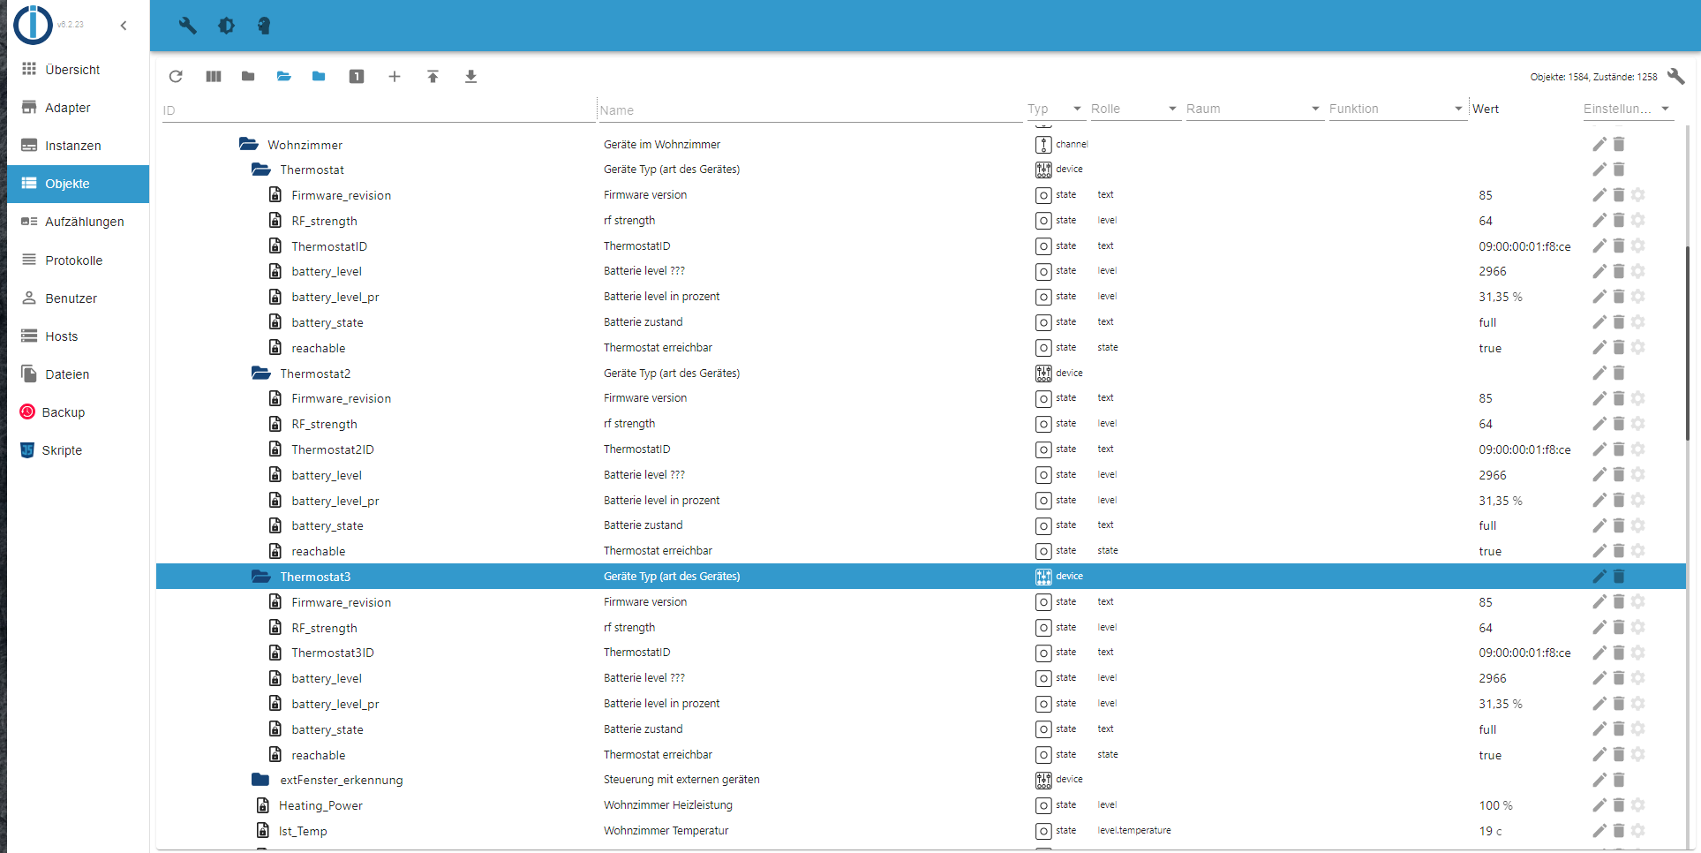The image size is (1701, 853).
Task: Open the Rolle filter dropdown
Action: [1134, 109]
